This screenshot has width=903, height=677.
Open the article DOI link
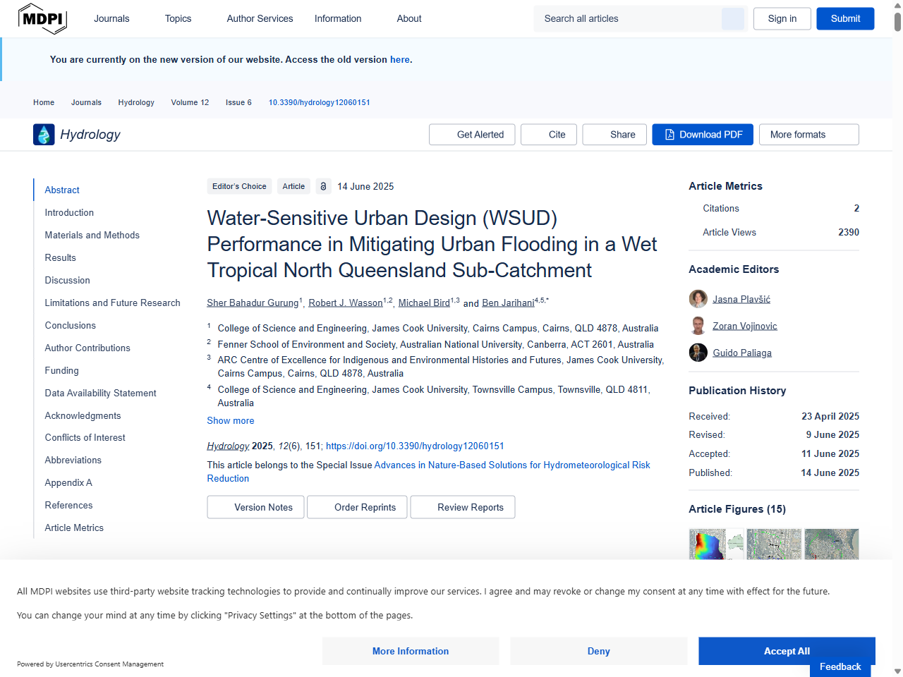tap(414, 446)
